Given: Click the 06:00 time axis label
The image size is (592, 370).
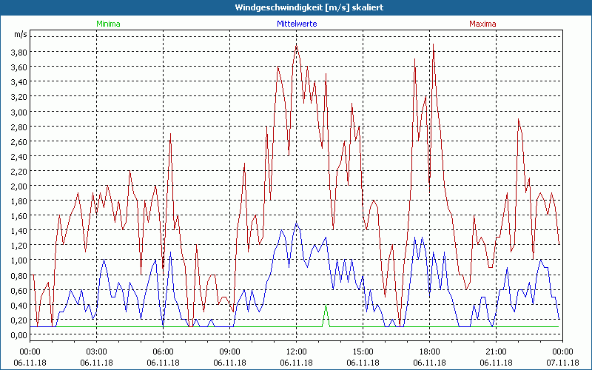Looking at the screenshot, I should click(x=163, y=351).
